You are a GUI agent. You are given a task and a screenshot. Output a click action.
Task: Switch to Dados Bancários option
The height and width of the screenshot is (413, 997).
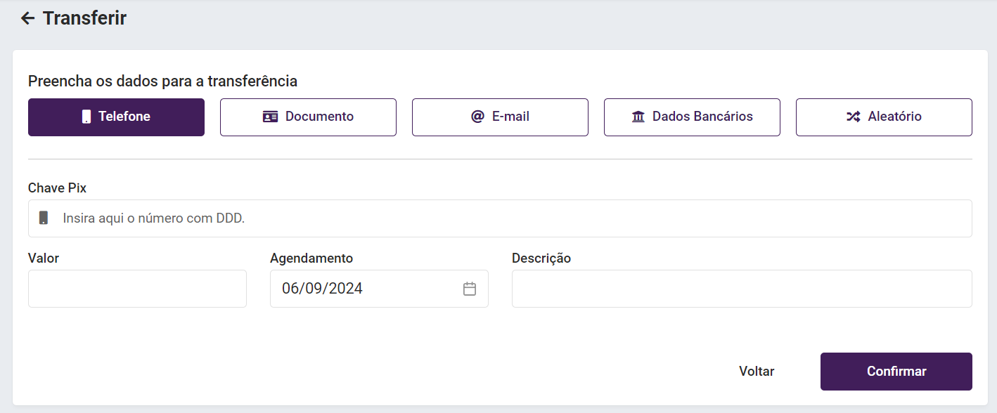coord(692,117)
